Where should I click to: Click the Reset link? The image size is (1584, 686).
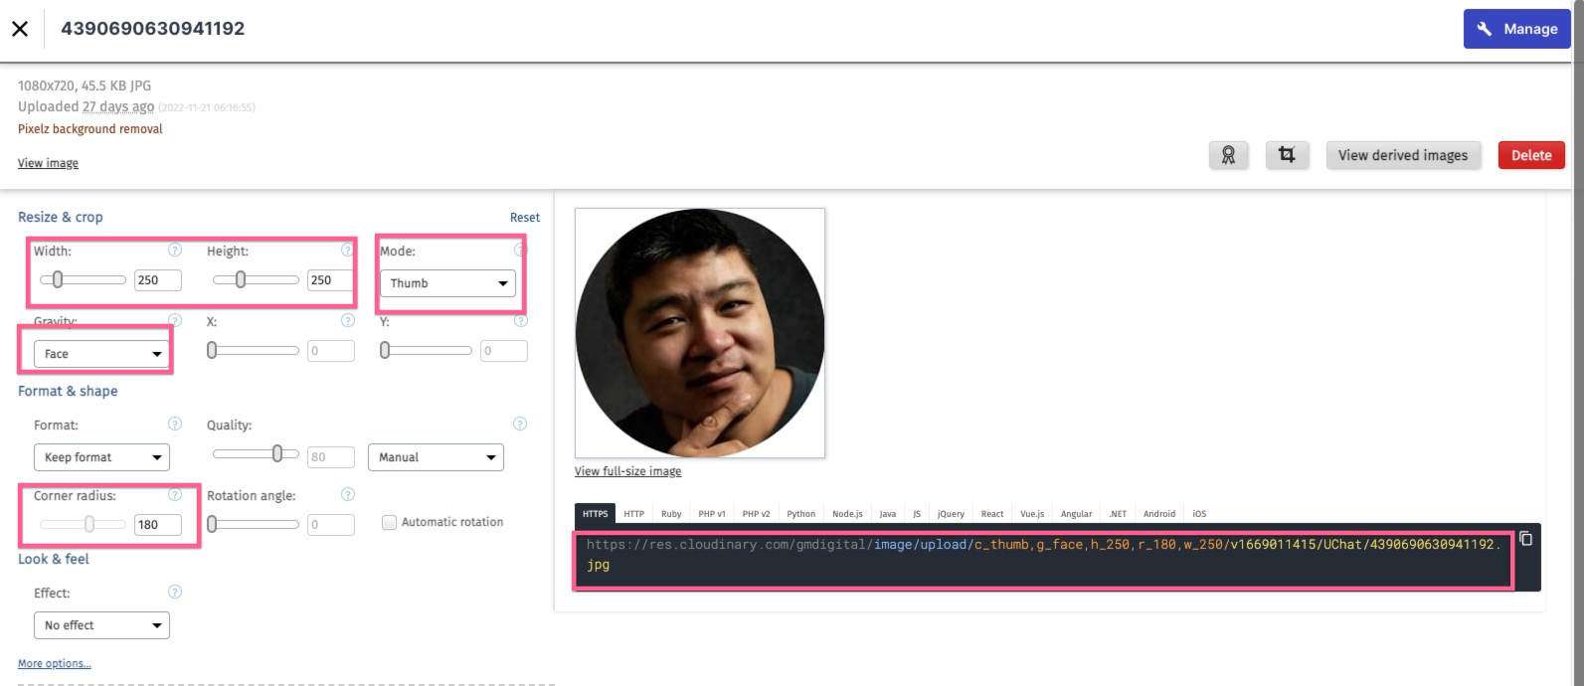525,217
